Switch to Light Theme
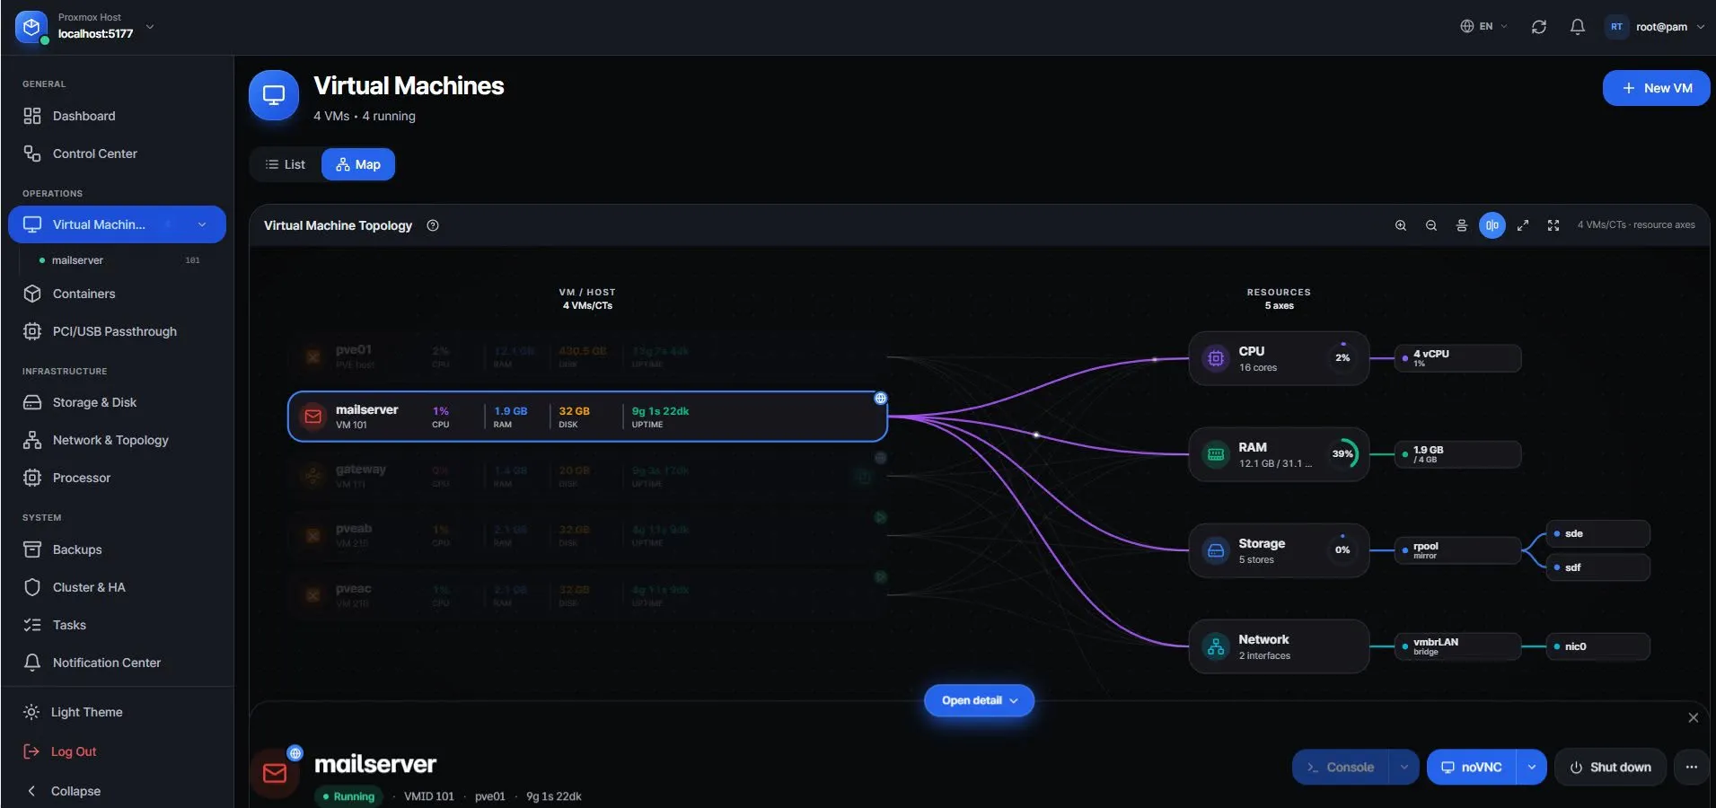This screenshot has height=808, width=1716. [x=117, y=712]
